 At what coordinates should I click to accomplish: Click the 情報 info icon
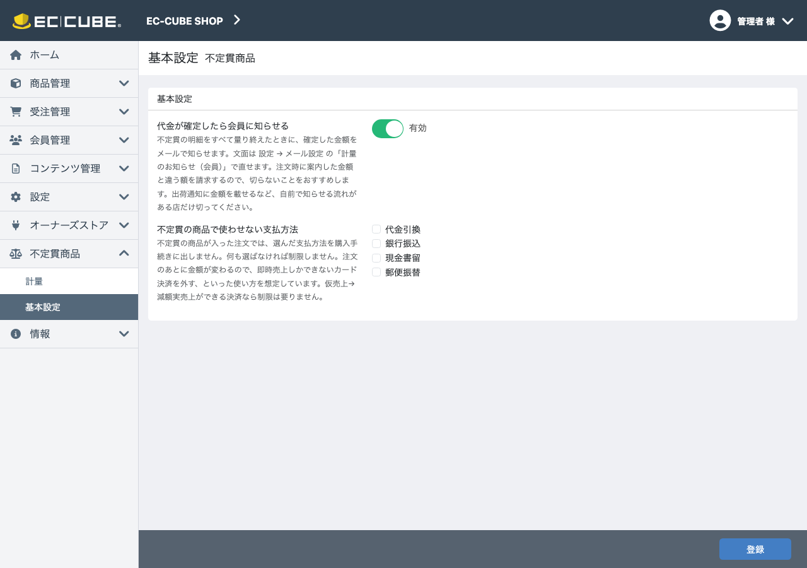tap(16, 334)
